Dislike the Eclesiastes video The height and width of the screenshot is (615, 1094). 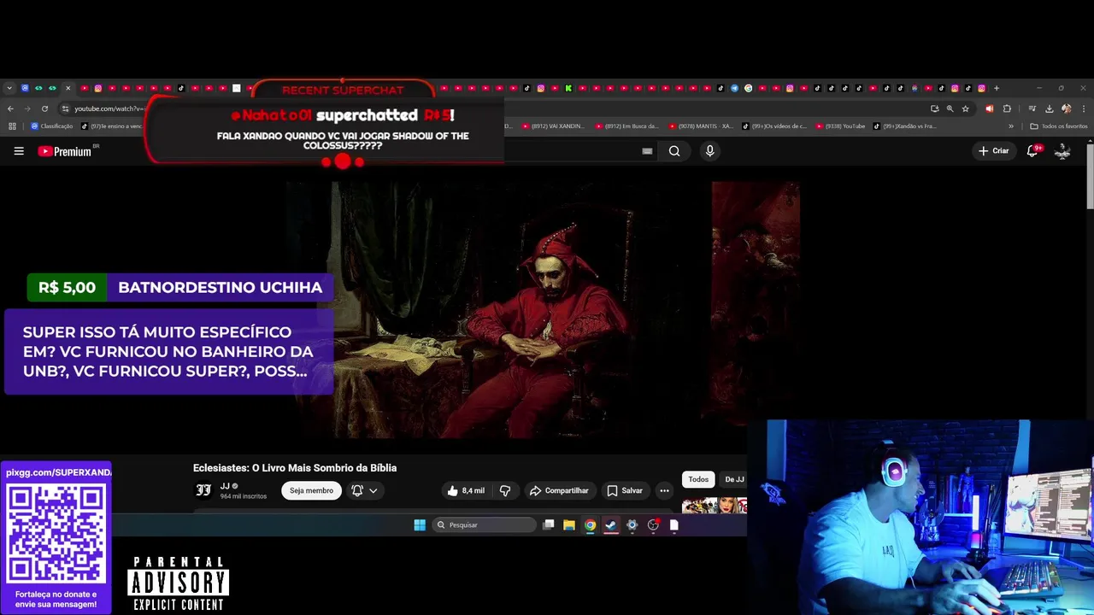pos(505,490)
